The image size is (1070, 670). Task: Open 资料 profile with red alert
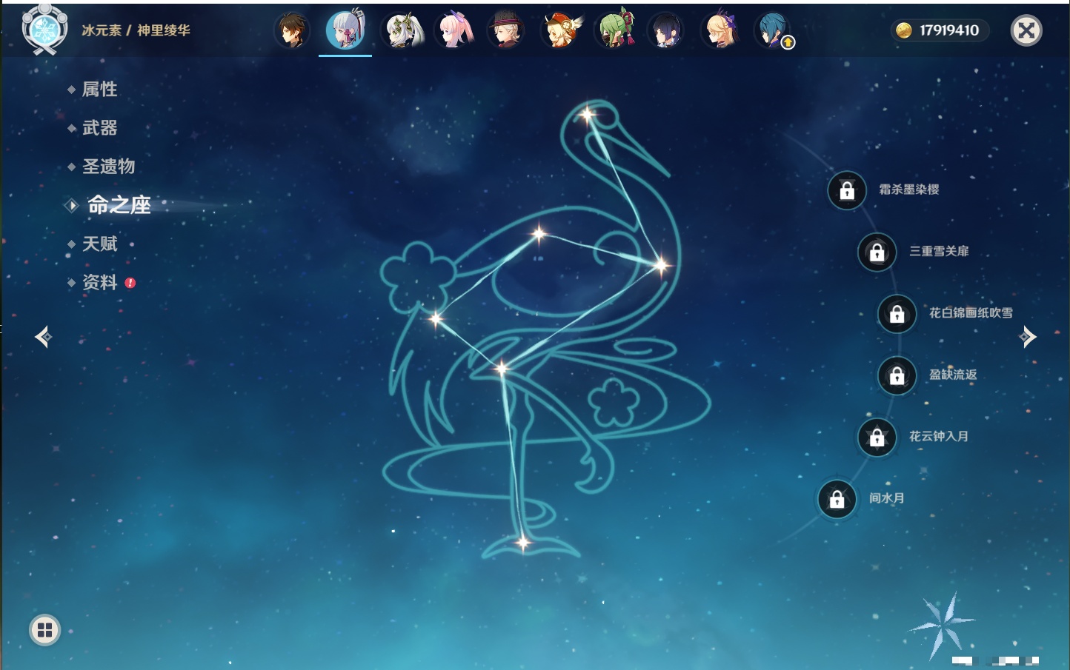point(99,283)
